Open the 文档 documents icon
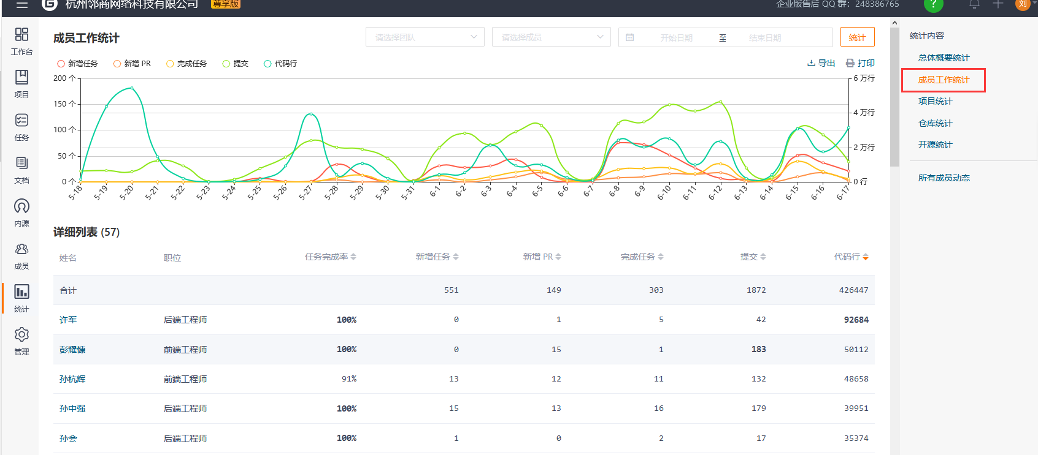The image size is (1038, 455). (21, 163)
